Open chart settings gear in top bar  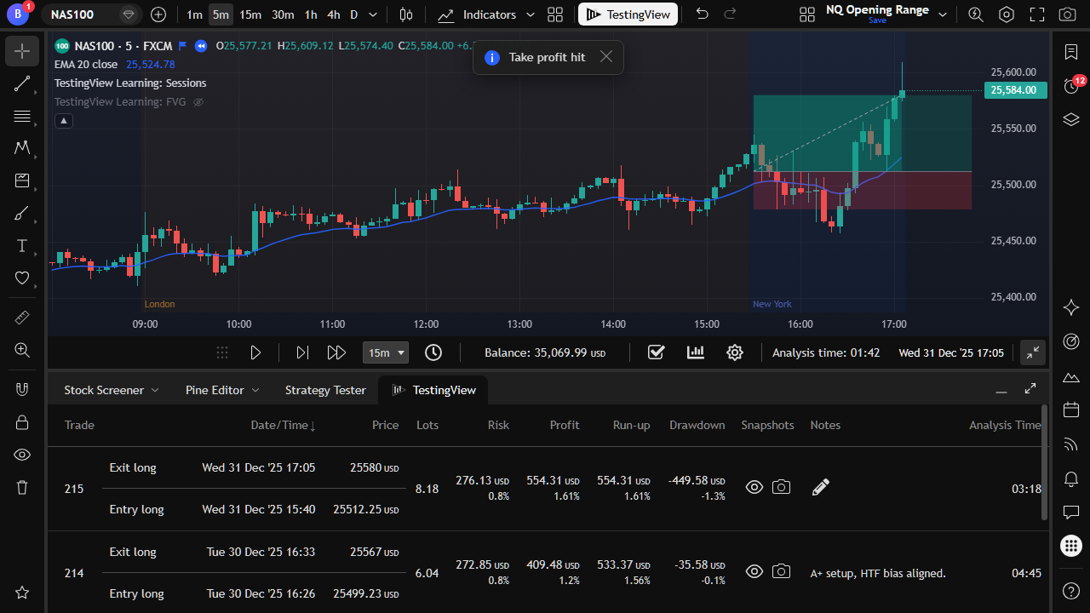click(1007, 14)
